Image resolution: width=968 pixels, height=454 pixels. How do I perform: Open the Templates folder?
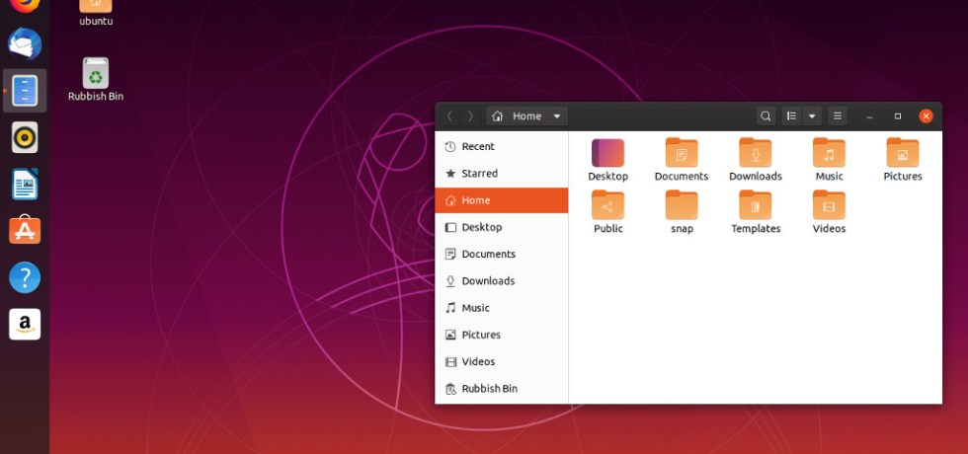755,205
